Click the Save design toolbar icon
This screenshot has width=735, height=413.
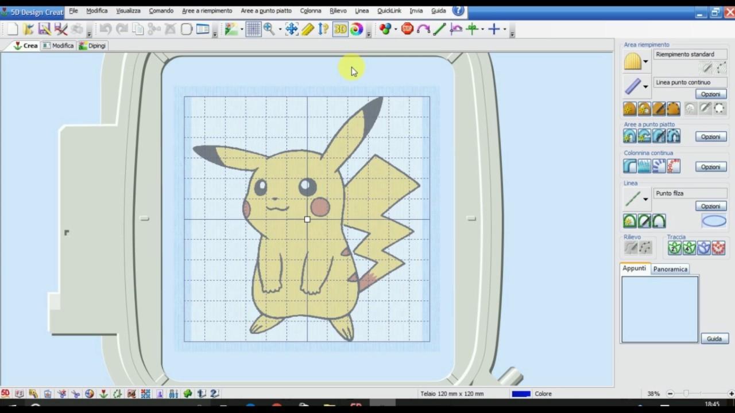(44, 29)
